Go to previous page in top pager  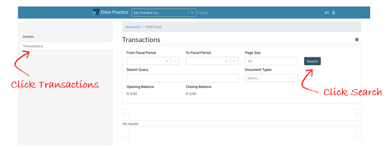126,114
